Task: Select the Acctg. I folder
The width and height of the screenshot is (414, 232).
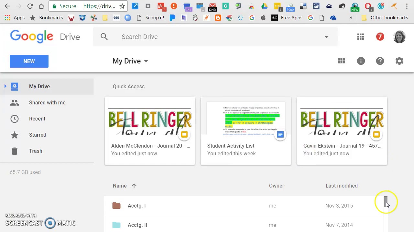Action: click(x=137, y=206)
